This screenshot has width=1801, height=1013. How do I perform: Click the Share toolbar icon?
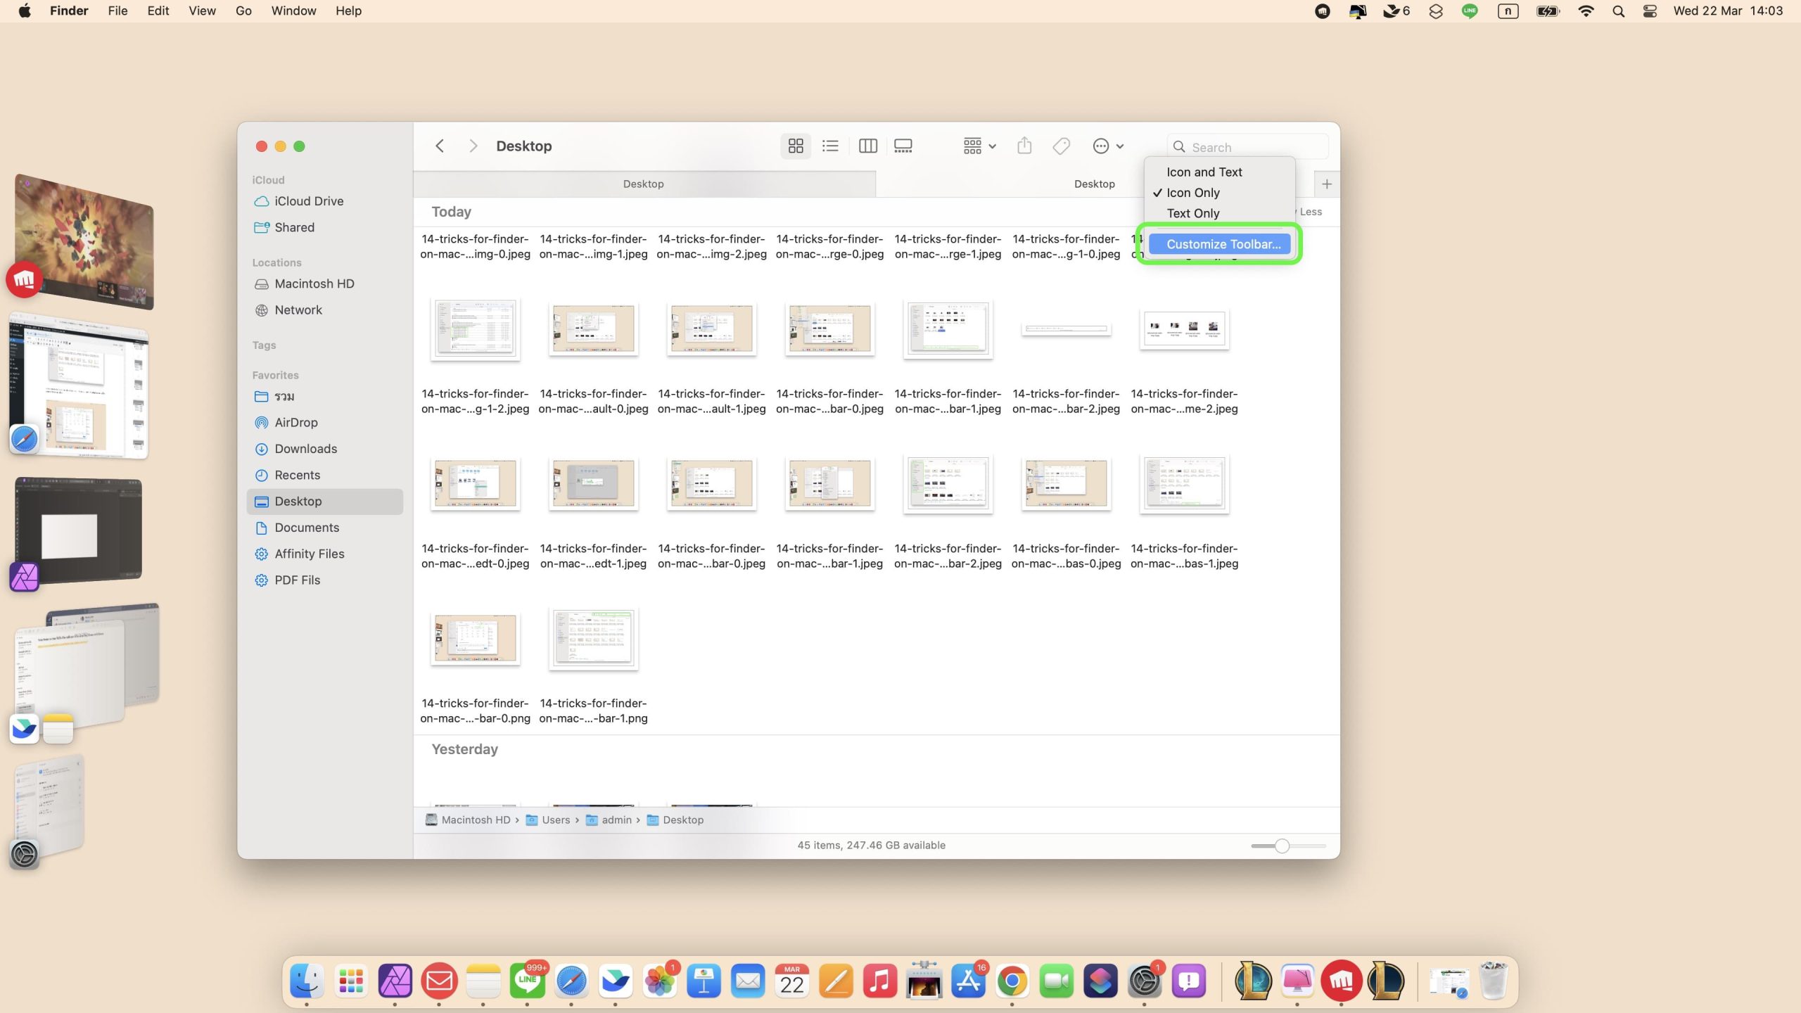point(1024,146)
